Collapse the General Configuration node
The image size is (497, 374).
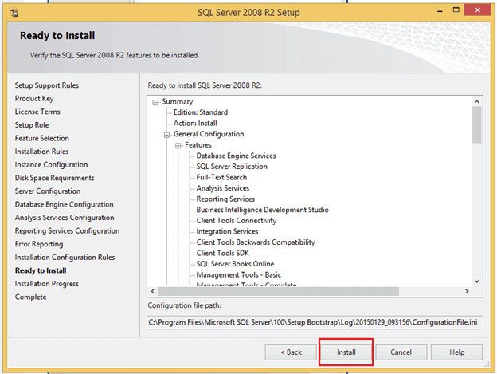pos(166,135)
